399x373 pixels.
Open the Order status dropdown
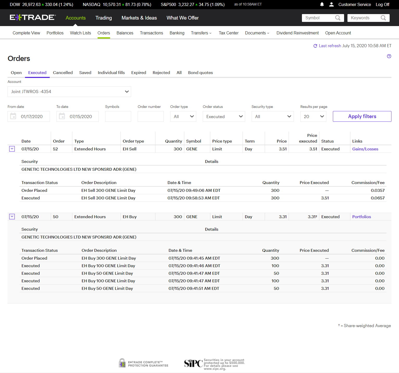pyautogui.click(x=224, y=117)
